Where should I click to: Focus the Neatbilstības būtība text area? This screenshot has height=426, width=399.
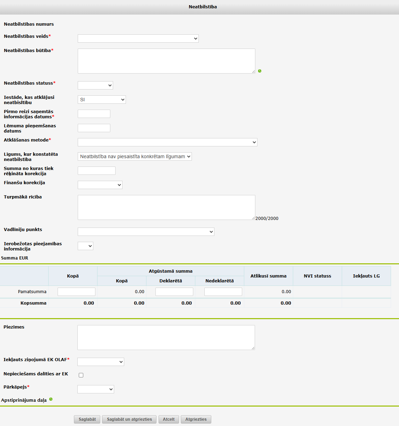(166, 61)
